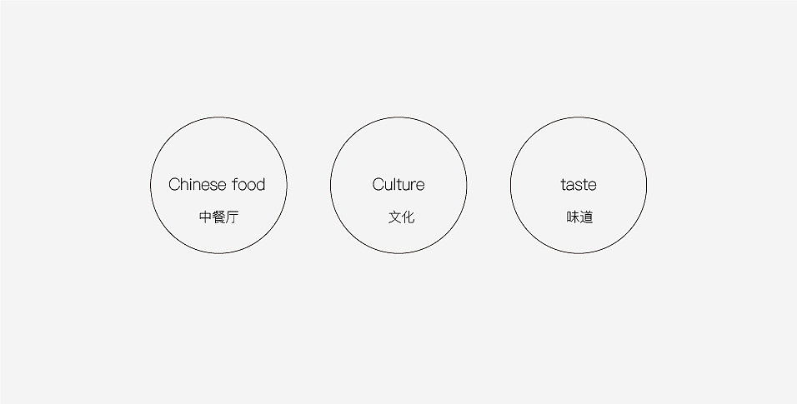This screenshot has width=797, height=404.
Task: Click the "Chinese food" English heading
Action: pyautogui.click(x=217, y=184)
